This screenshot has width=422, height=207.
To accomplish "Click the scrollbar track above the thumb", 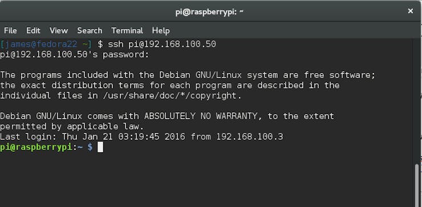I will (417, 101).
